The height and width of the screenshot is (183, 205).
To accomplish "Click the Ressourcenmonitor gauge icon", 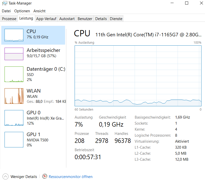I will pos(44,176).
